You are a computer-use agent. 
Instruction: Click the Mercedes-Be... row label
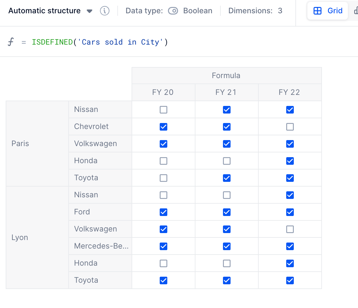point(100,246)
